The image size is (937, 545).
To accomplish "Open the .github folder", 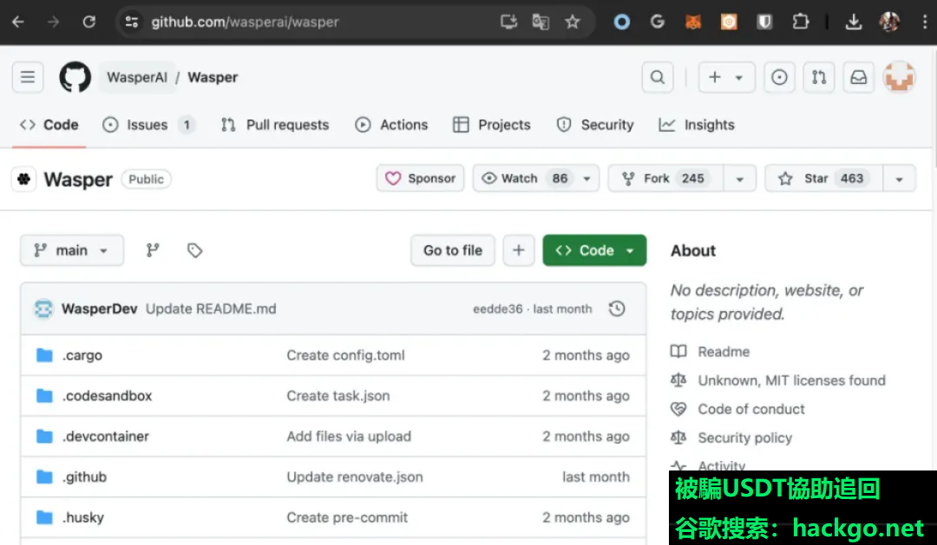I will (84, 477).
